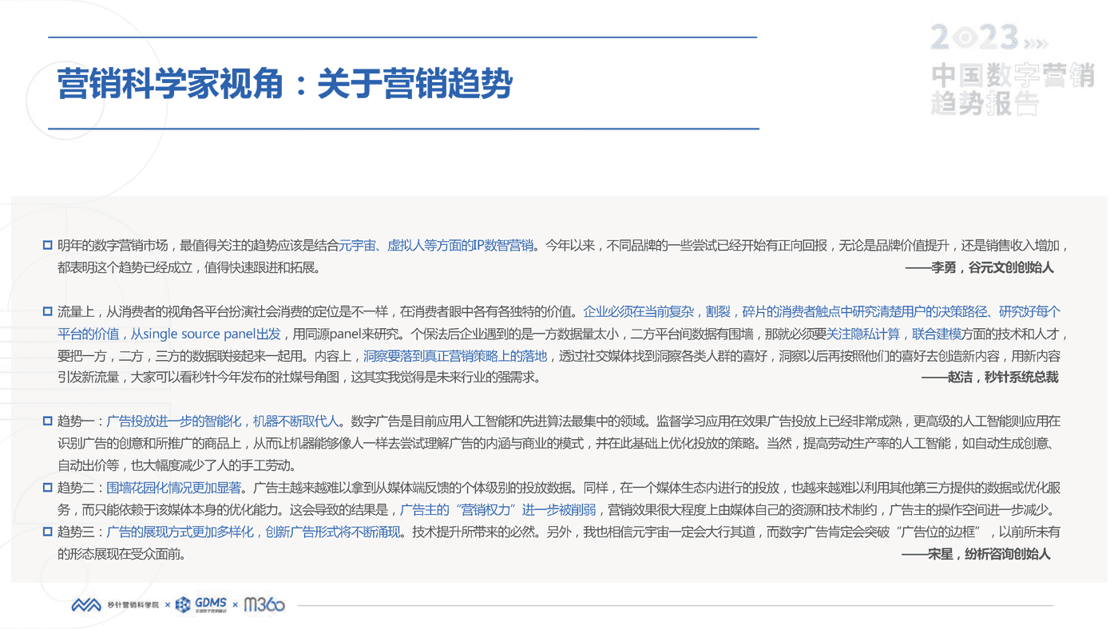
Task: Click the label "趋势一："
Action: click(x=81, y=420)
